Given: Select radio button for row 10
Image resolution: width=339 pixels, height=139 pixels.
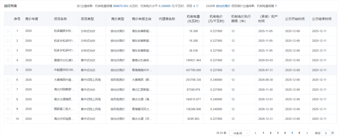Looking at the screenshot, I should 8,119.
